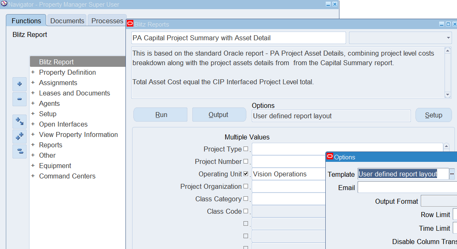Expand the Equipment tree node
The height and width of the screenshot is (249, 457).
point(33,166)
